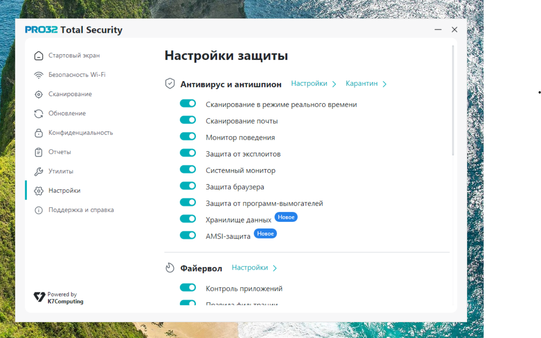This screenshot has height=338, width=541.
Task: Toggle the AMSI-защита switch
Action: (x=188, y=235)
